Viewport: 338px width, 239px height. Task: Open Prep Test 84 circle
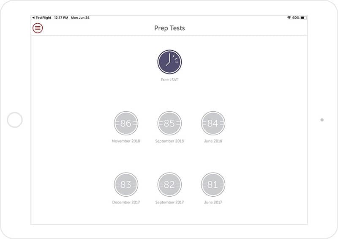213,123
